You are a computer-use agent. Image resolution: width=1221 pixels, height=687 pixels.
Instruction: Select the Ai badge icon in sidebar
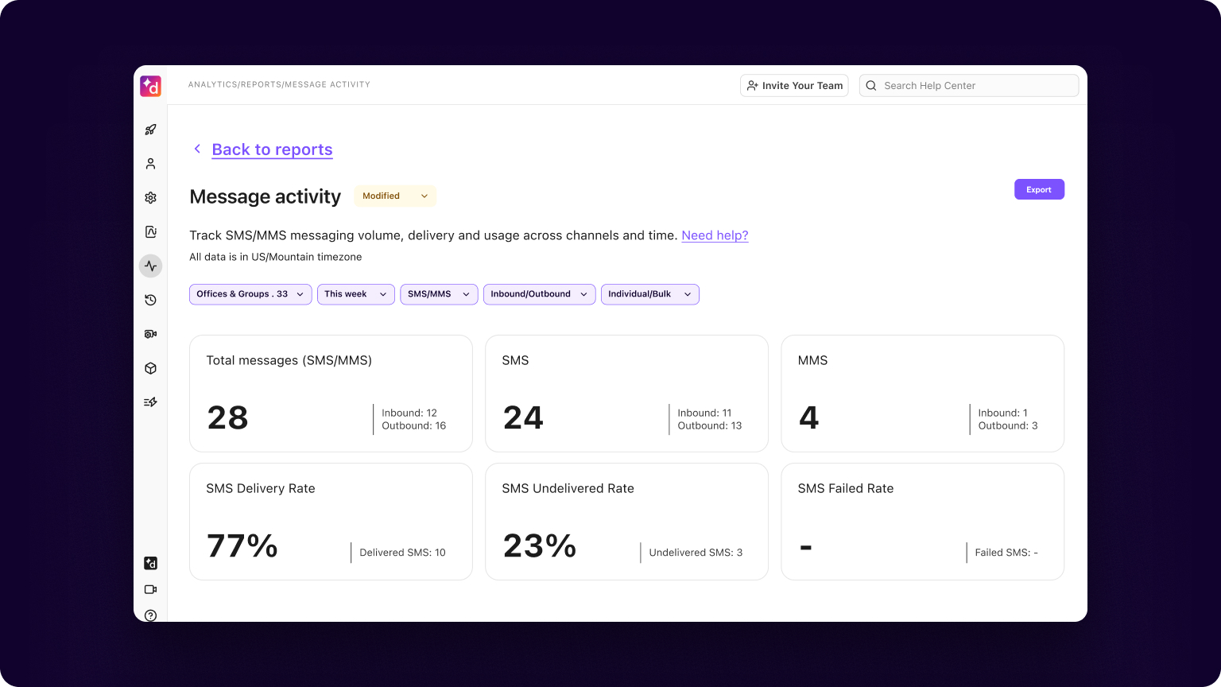(150, 231)
